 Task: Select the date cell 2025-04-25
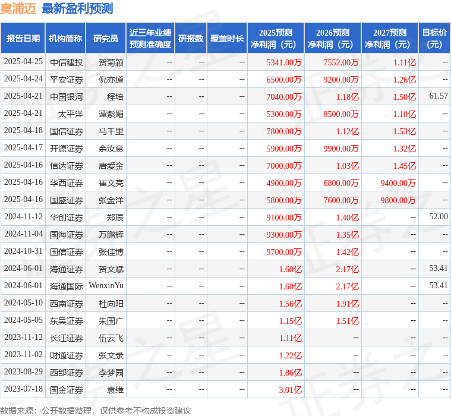pos(23,62)
